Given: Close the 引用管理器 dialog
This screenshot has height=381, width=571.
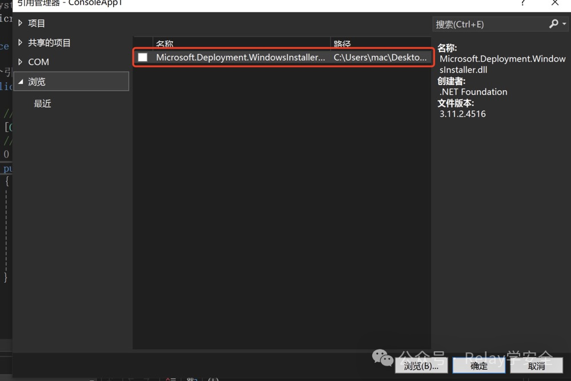Looking at the screenshot, I should coord(554,3).
